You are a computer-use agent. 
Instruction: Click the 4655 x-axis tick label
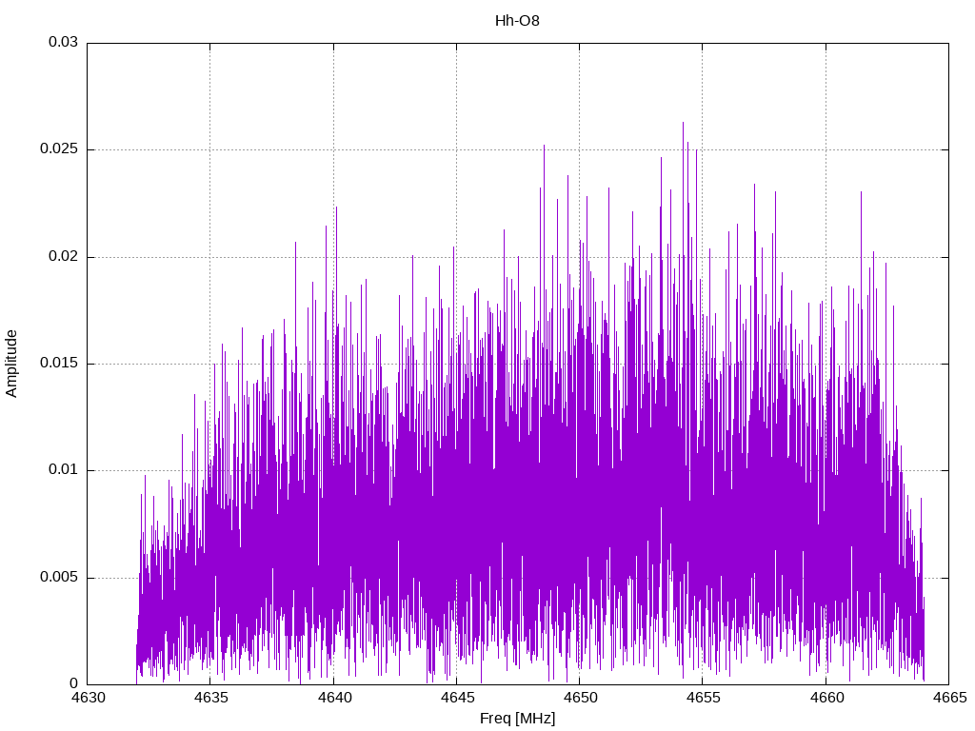pos(704,698)
